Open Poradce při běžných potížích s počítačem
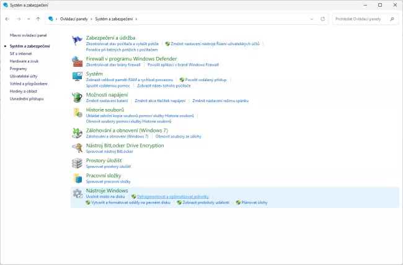This screenshot has height=265, width=403. (122, 50)
